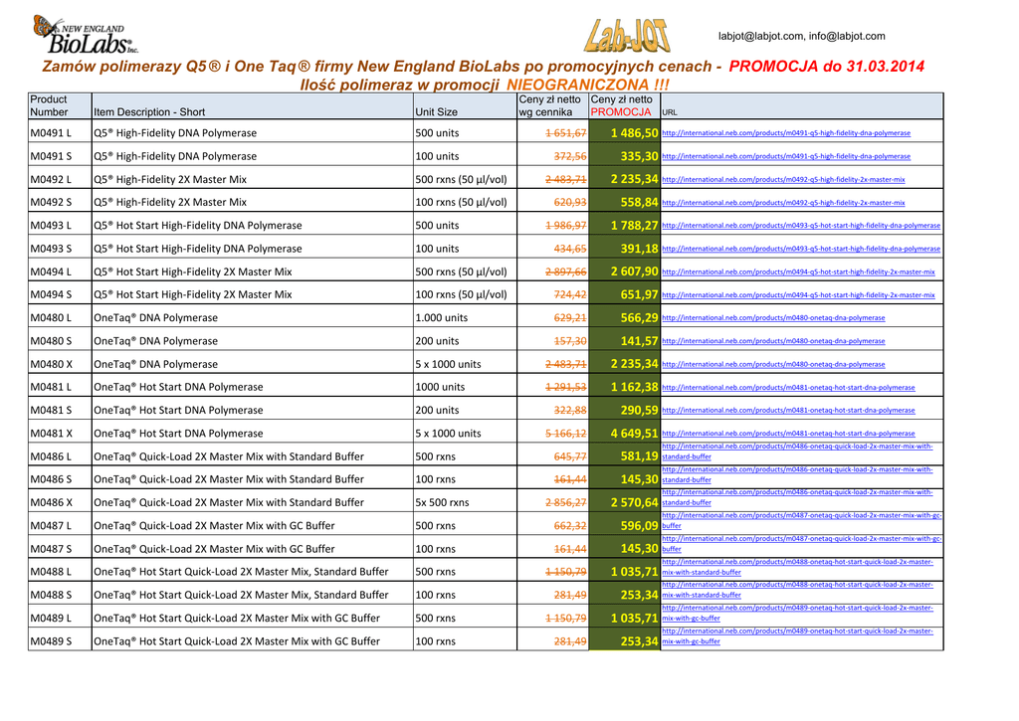Follow the M0494 S hot start master mix link
This screenshot has width=1019, height=721.
pos(797,295)
